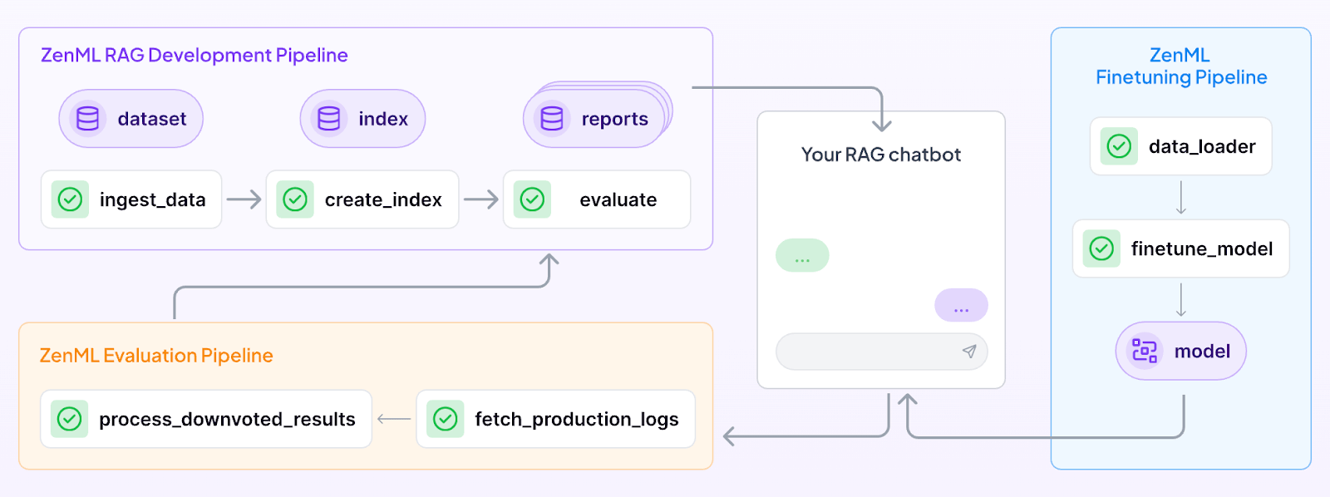
Task: Click the arrow between ingest_data and create_index
Action: pos(244,199)
